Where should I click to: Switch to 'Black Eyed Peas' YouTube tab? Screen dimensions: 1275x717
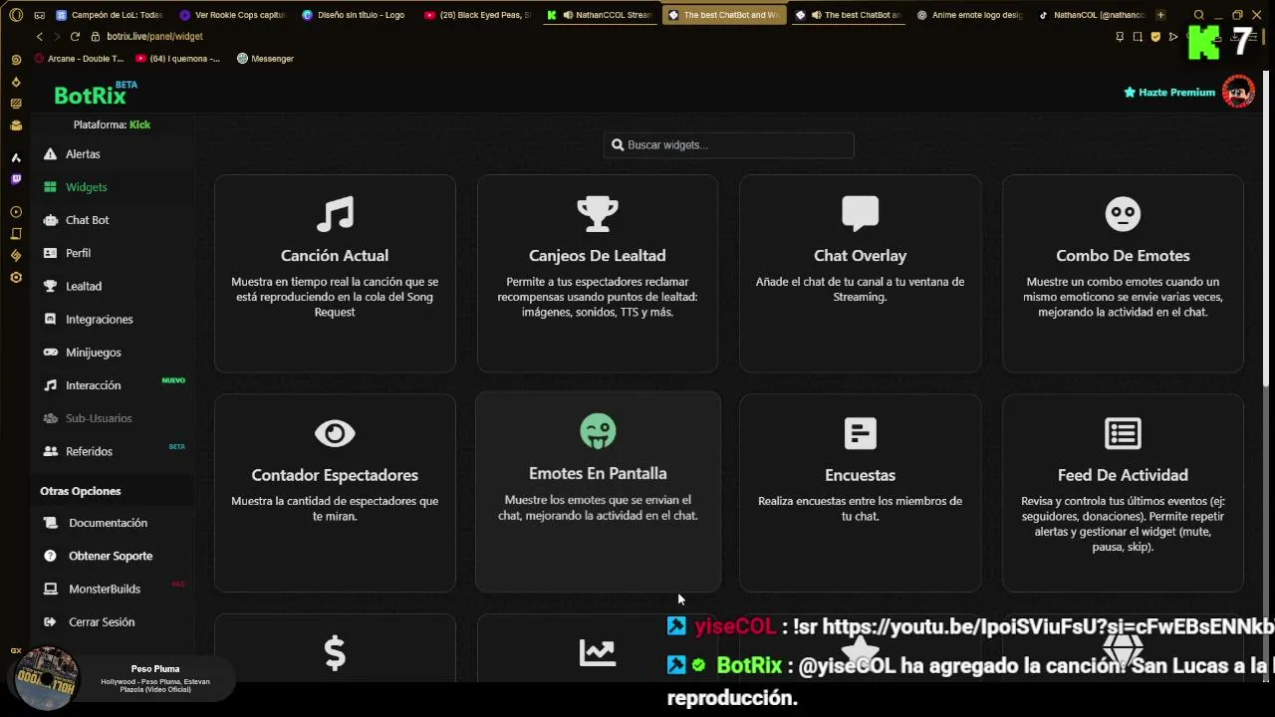[x=478, y=15]
